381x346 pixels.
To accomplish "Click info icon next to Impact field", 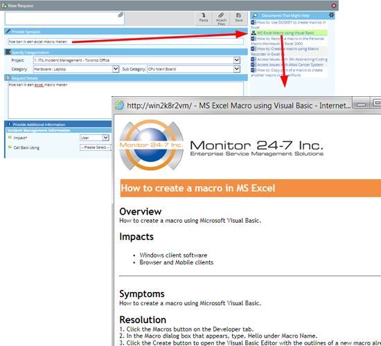I will [x=10, y=137].
